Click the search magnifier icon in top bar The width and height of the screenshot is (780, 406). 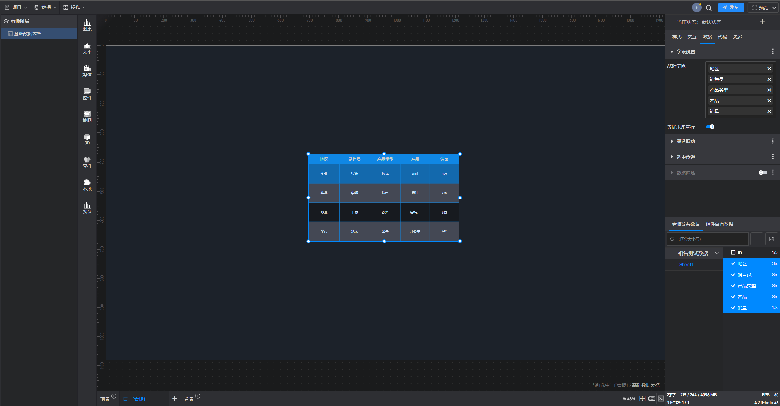click(709, 8)
